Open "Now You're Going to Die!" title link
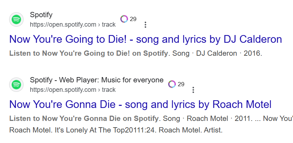This screenshot has width=293, height=143. 146,39
